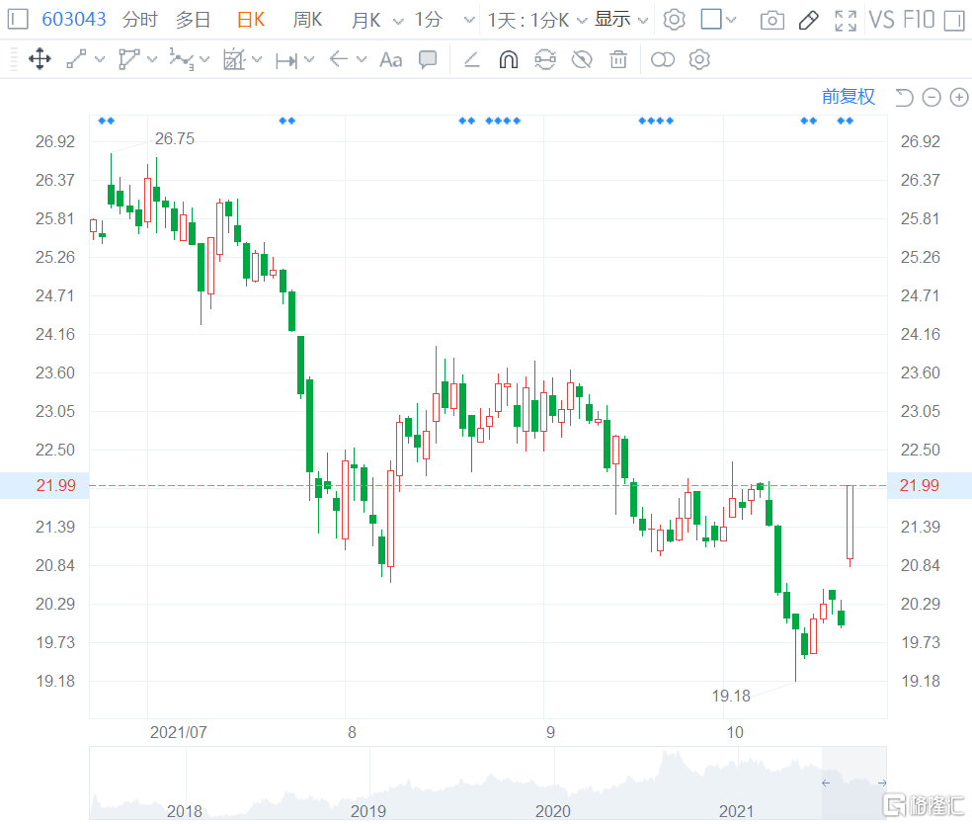Click the 26.75 high price label
Screen dimensions: 972x824
click(x=174, y=138)
